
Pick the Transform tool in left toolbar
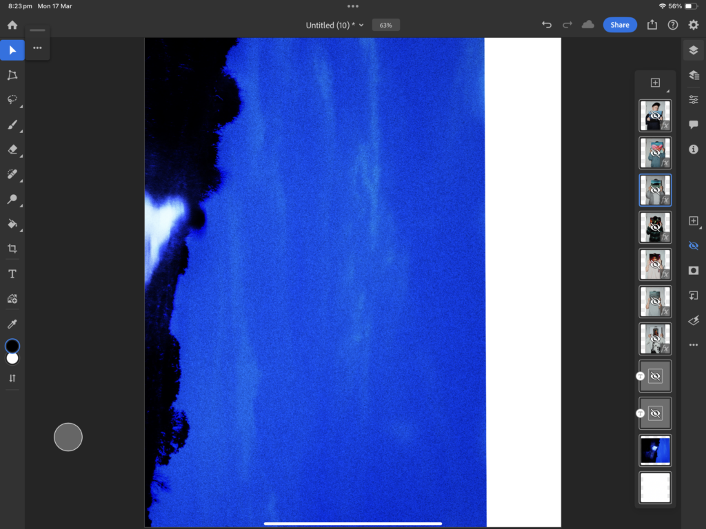(12, 75)
